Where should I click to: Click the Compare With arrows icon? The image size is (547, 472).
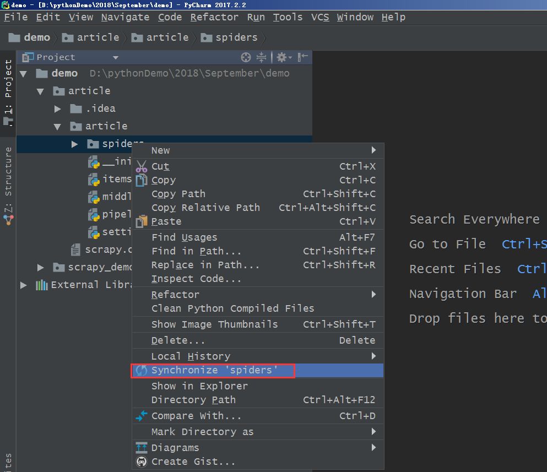[141, 416]
